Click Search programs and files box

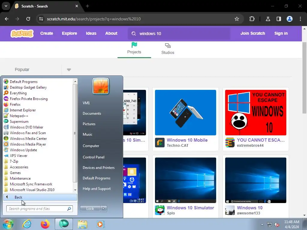tap(40, 209)
